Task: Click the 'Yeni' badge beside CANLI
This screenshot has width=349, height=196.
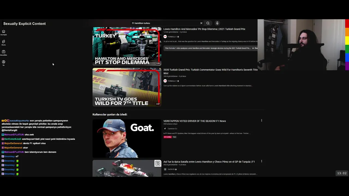Action: click(174, 137)
